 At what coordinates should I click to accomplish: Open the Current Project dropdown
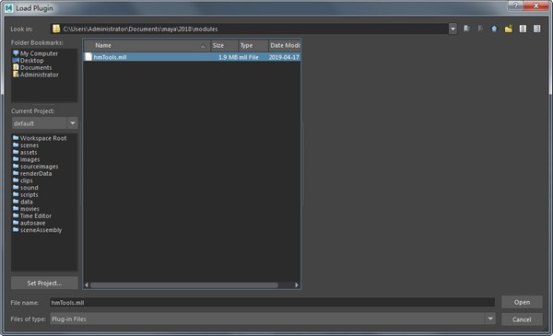tap(72, 123)
